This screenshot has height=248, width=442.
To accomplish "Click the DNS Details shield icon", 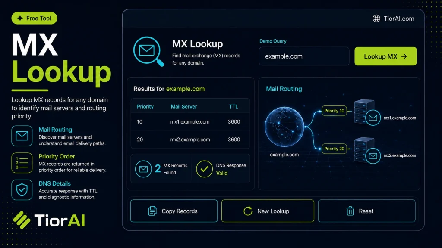I will pyautogui.click(x=22, y=190).
